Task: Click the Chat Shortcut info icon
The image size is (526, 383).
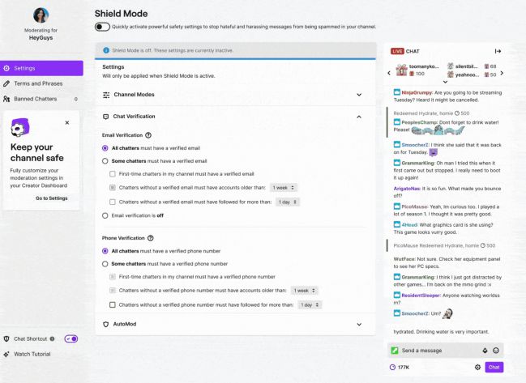Action: [52, 338]
